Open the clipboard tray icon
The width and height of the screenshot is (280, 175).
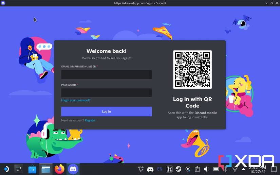197,169
